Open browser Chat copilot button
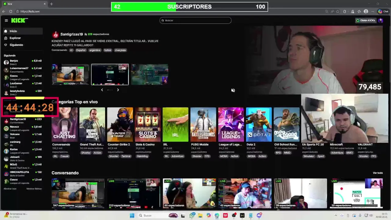The image size is (391, 220). 383,11
